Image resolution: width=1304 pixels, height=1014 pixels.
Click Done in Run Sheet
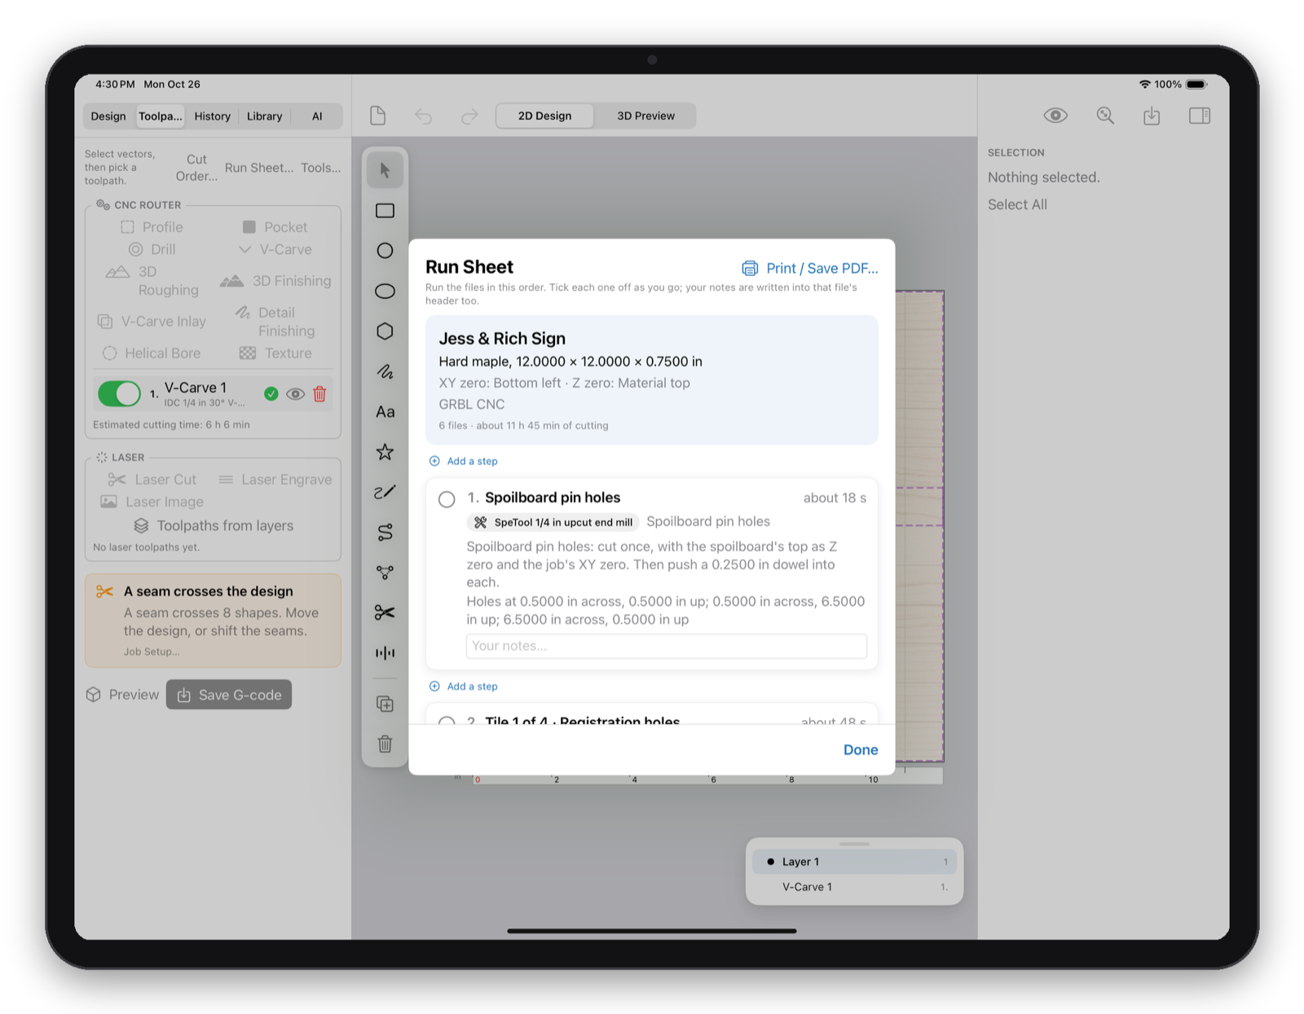pyautogui.click(x=861, y=750)
